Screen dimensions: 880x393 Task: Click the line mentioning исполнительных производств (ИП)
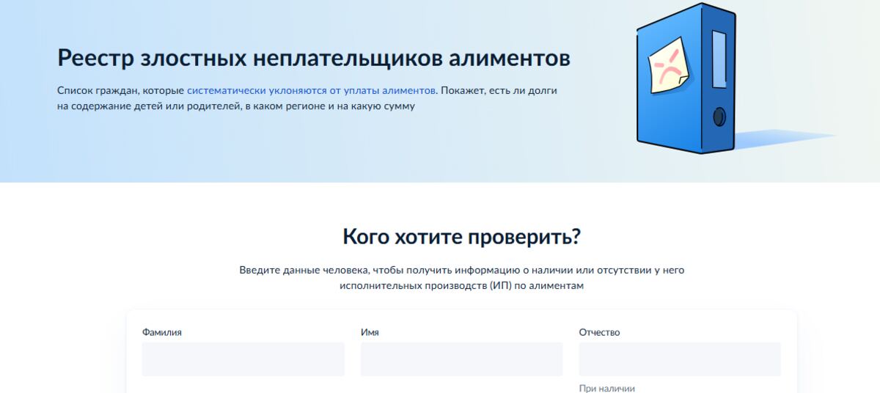click(461, 286)
